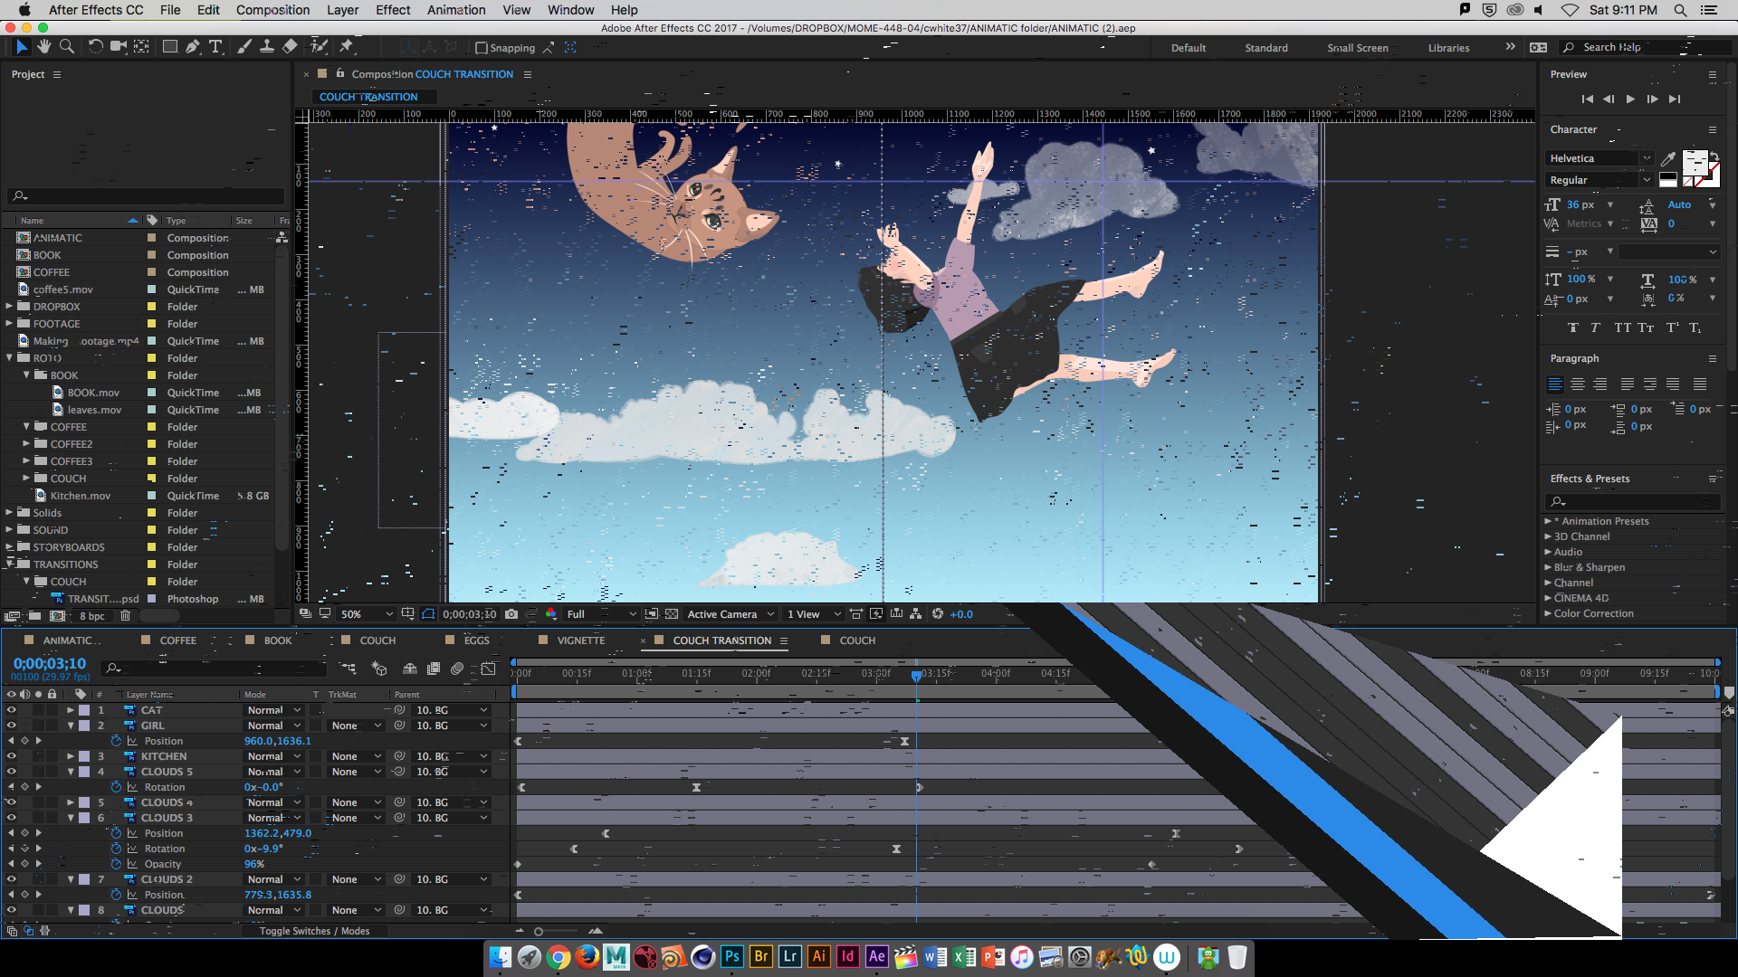Select the Eraser tool
1738x977 pixels.
pos(290,47)
